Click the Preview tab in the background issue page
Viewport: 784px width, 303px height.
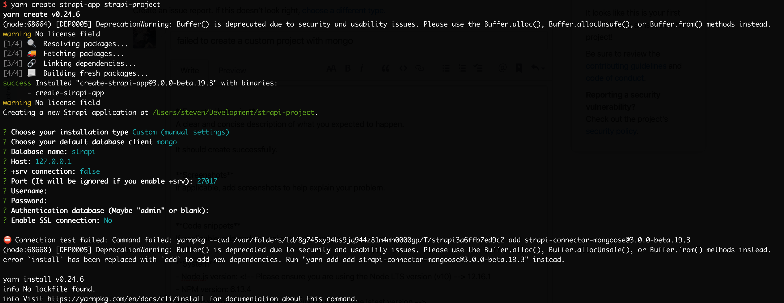click(232, 70)
